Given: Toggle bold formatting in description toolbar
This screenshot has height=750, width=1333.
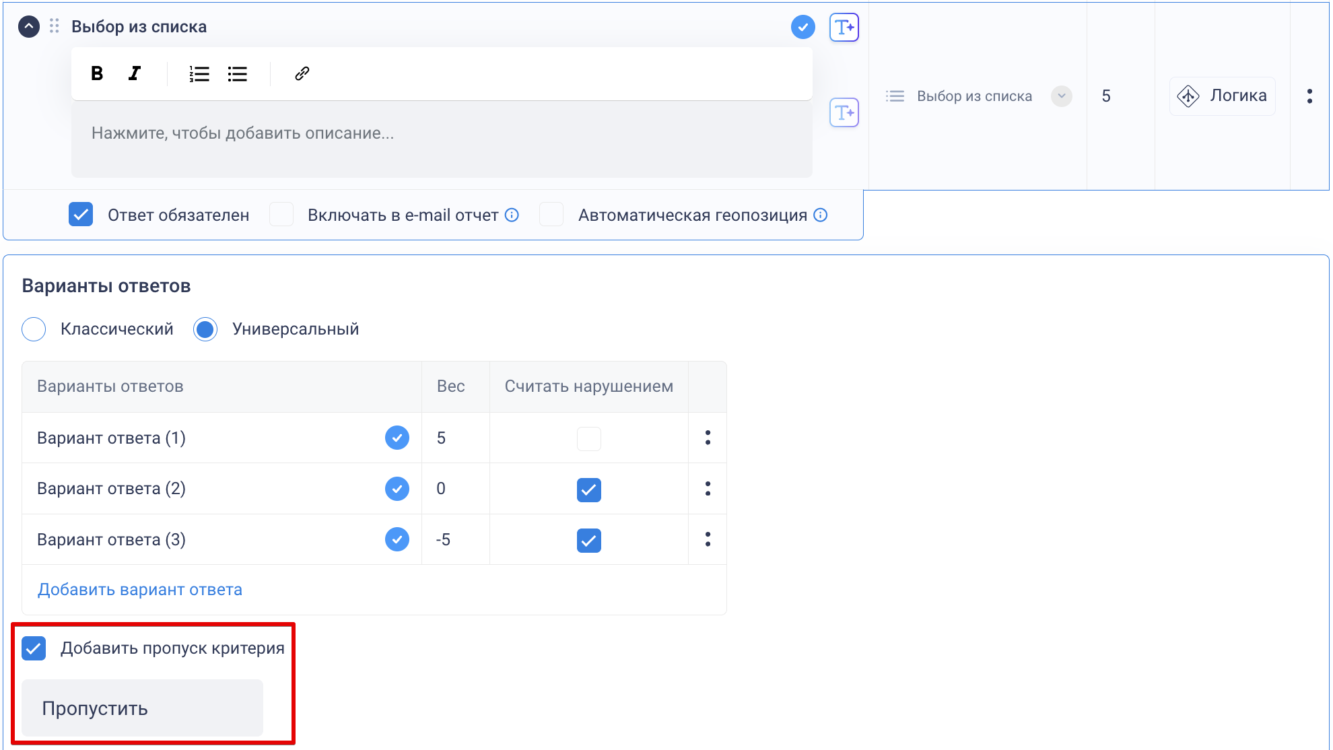Looking at the screenshot, I should coord(97,73).
